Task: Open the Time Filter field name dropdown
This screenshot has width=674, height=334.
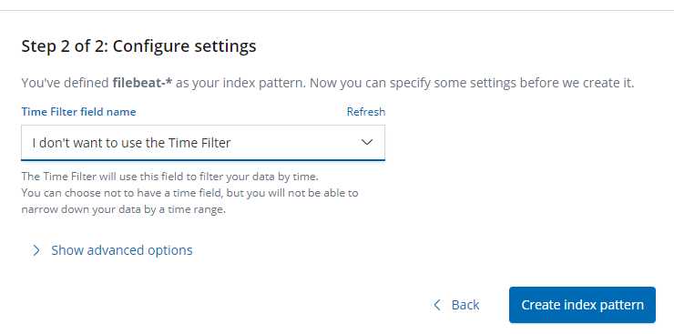Action: pyautogui.click(x=203, y=143)
